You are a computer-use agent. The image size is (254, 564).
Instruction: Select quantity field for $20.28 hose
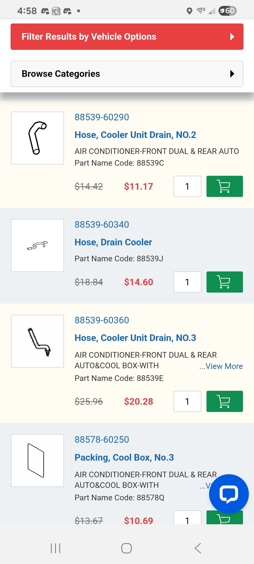click(x=187, y=401)
